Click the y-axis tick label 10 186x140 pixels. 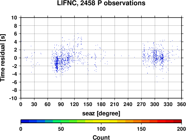pyautogui.click(x=14, y=18)
